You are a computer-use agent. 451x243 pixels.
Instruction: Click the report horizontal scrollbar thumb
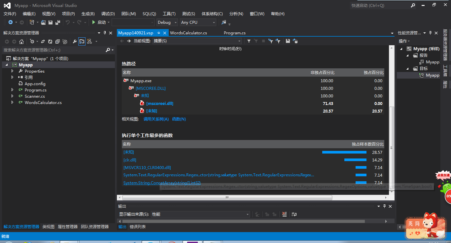point(227,197)
